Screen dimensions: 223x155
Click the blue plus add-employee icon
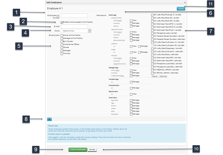[49, 119]
